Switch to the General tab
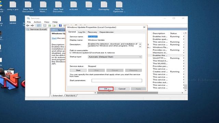 click(x=72, y=32)
